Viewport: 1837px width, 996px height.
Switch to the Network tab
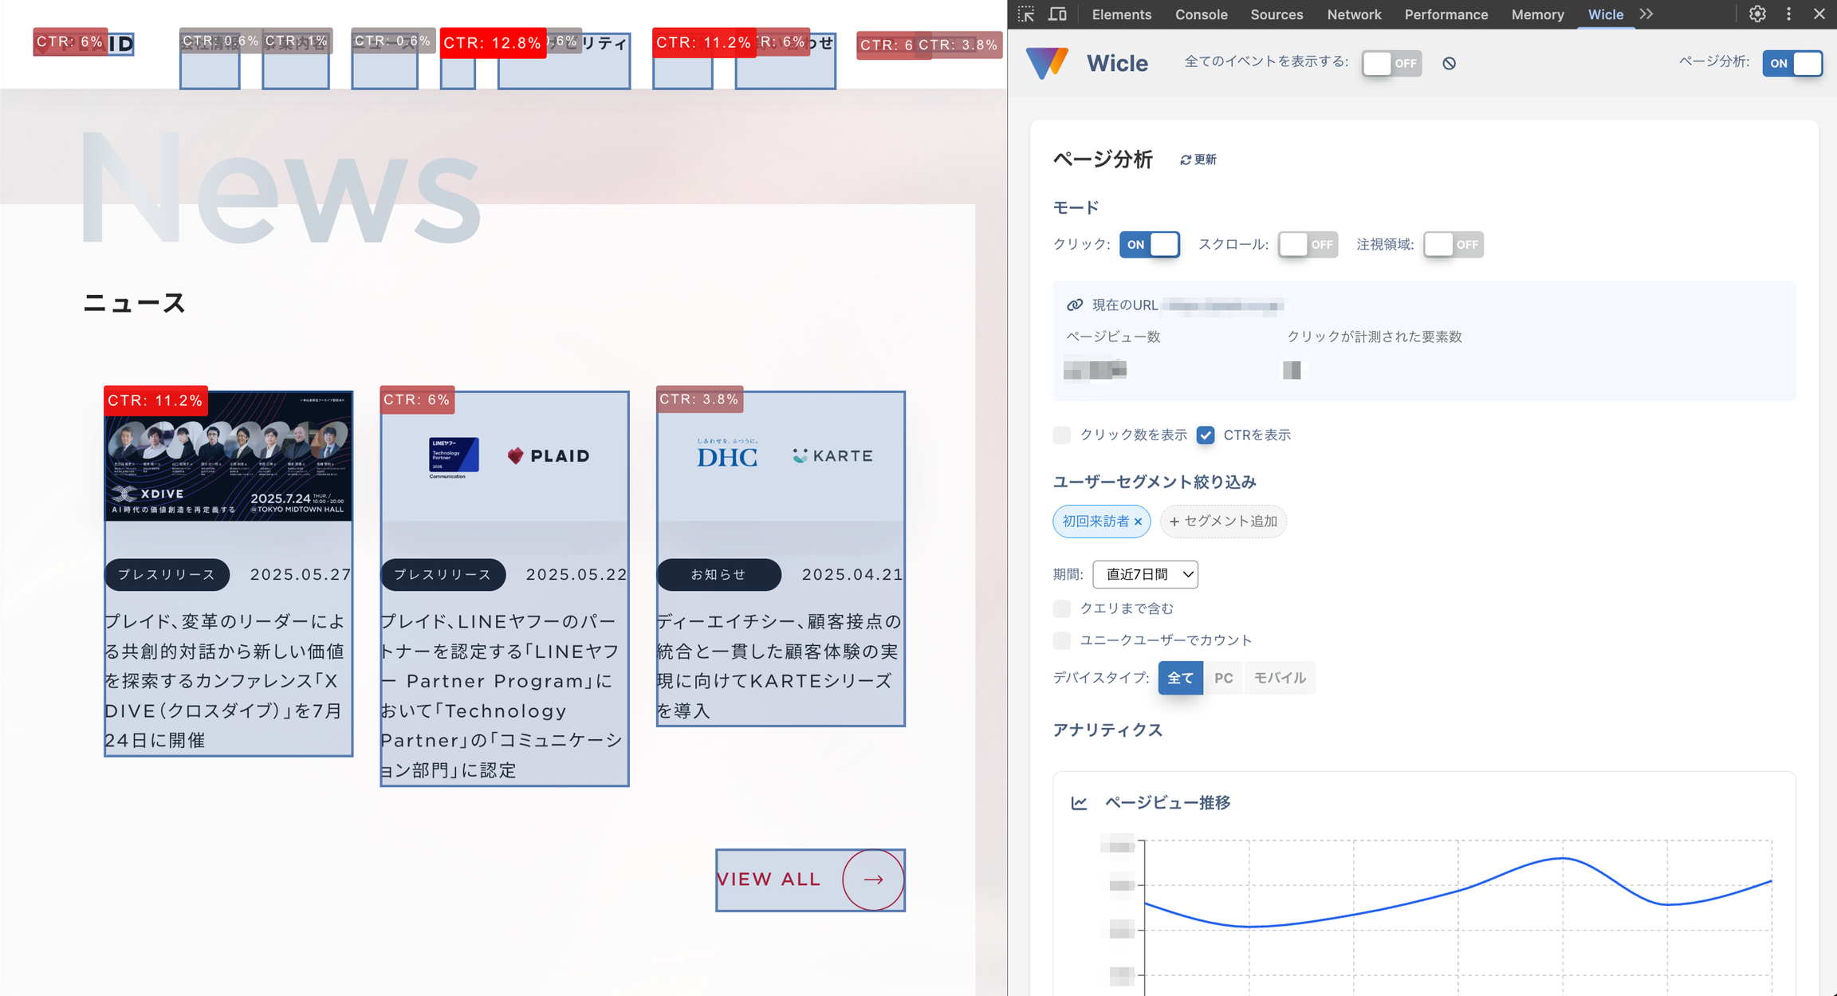[x=1354, y=14]
